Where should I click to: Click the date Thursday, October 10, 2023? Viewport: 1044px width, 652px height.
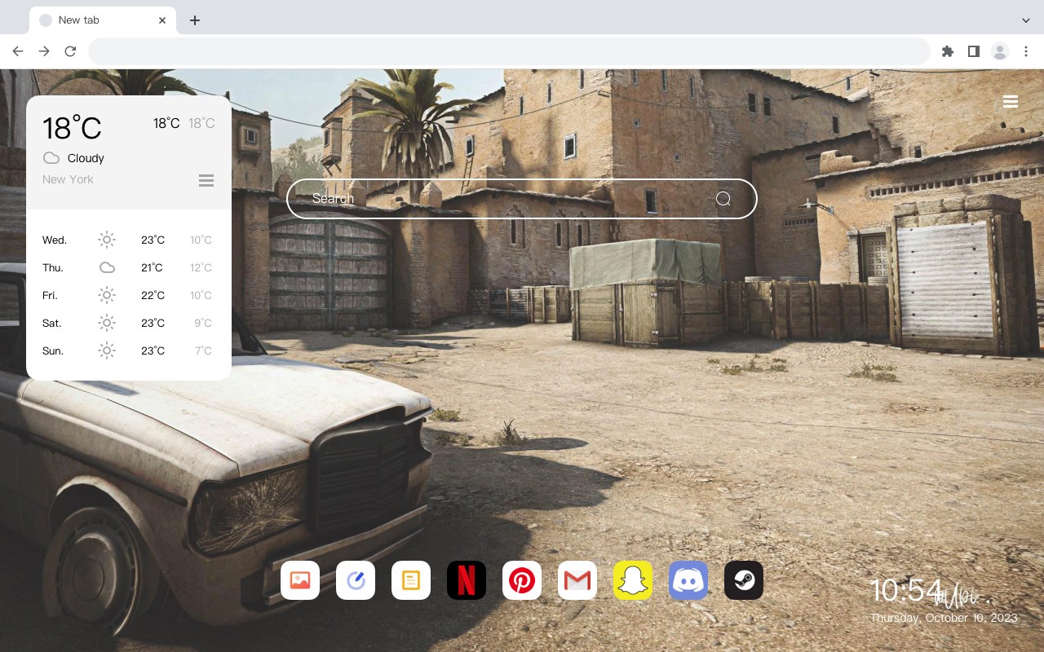click(944, 618)
